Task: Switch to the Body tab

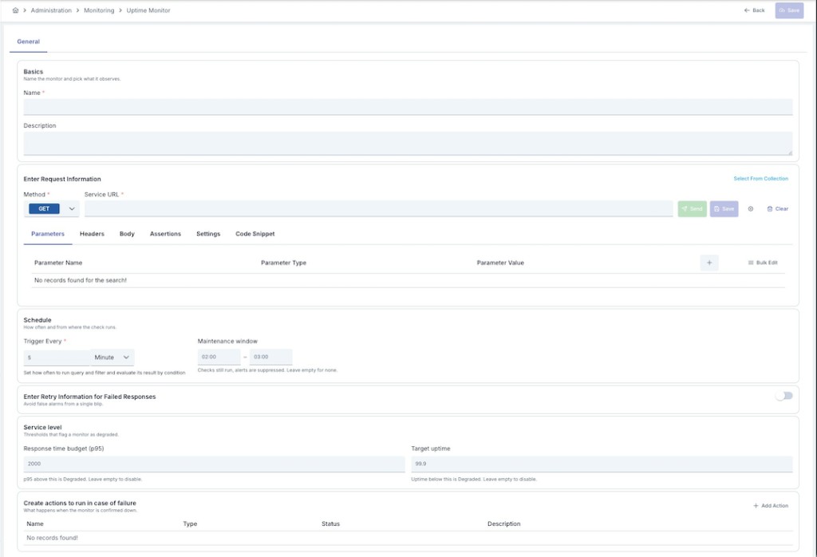Action: pyautogui.click(x=127, y=234)
